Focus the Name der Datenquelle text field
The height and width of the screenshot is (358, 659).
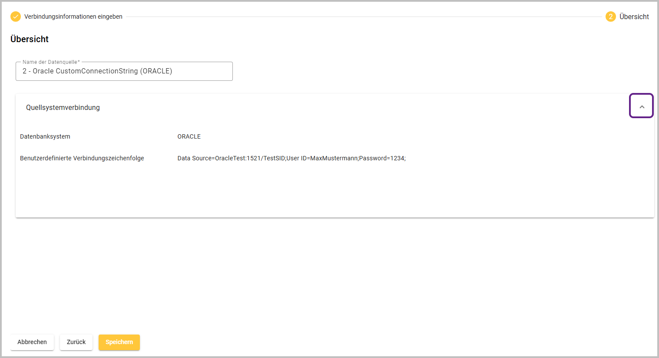click(124, 71)
